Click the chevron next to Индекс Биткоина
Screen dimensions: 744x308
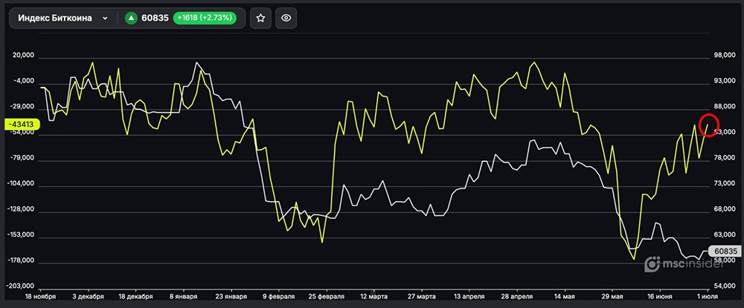105,19
